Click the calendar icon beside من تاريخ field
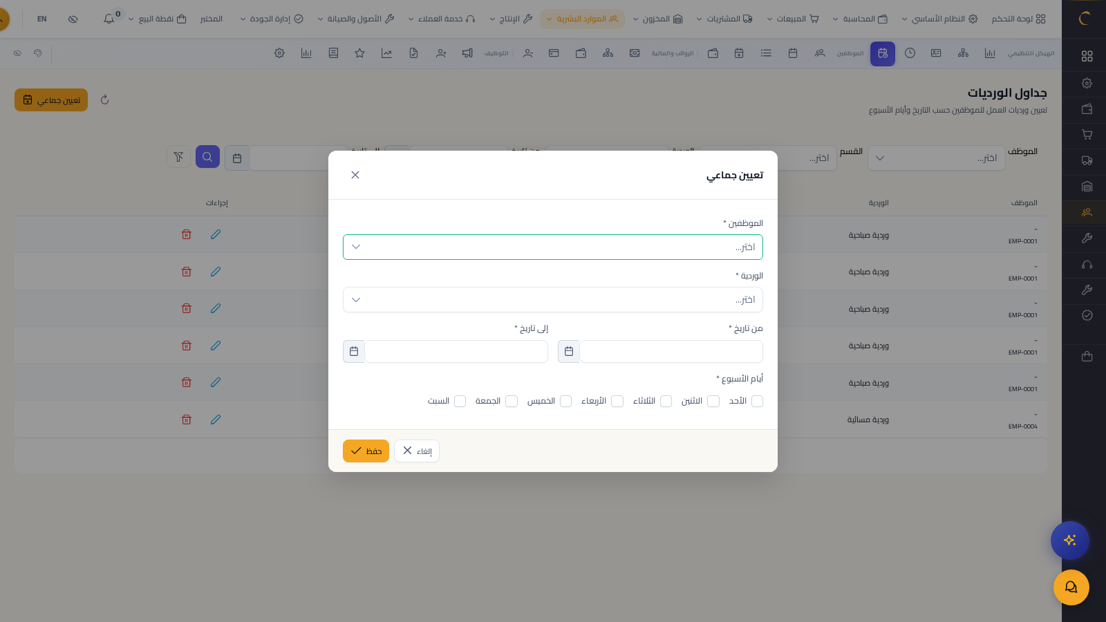 click(x=568, y=351)
